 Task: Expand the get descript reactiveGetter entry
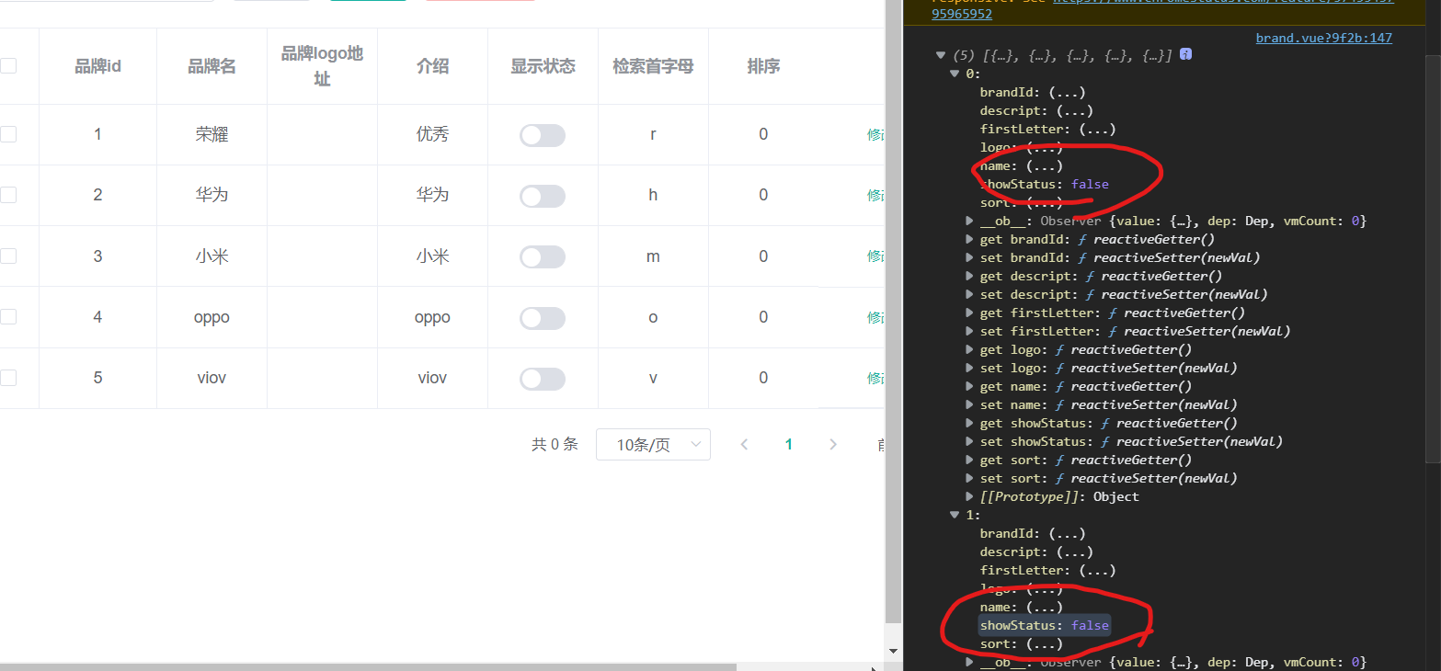coord(970,276)
